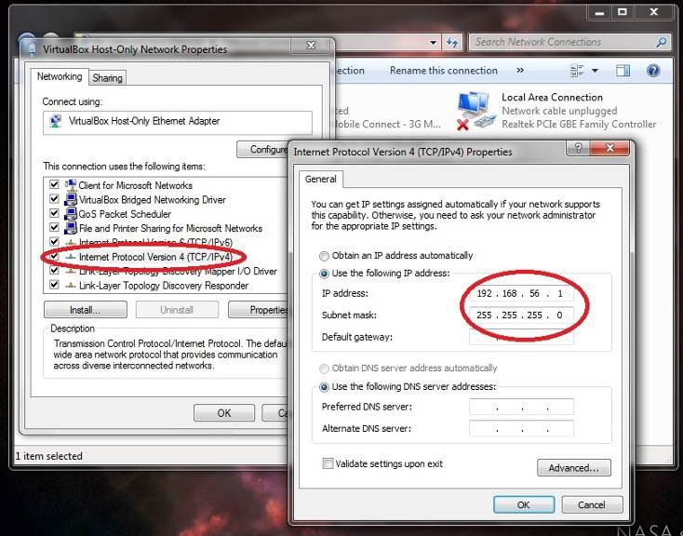Maximize the Network Connections window
Screen dimensions: 683x536
(623, 12)
